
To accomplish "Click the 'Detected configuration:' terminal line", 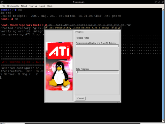I will 21,68.
